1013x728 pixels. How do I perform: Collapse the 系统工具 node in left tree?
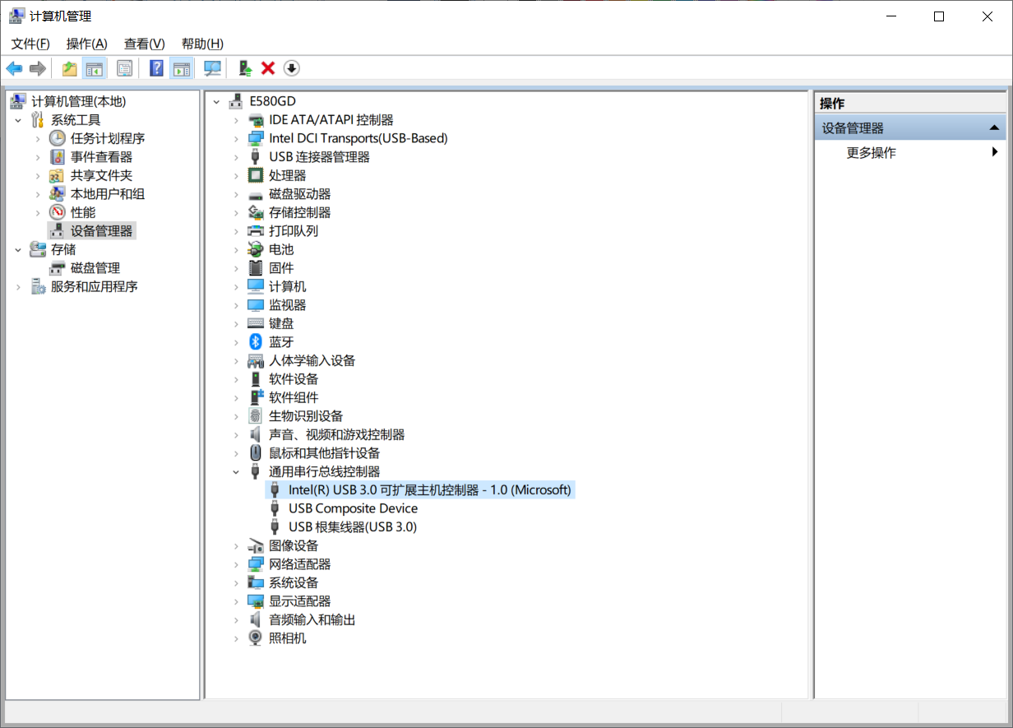click(x=18, y=120)
